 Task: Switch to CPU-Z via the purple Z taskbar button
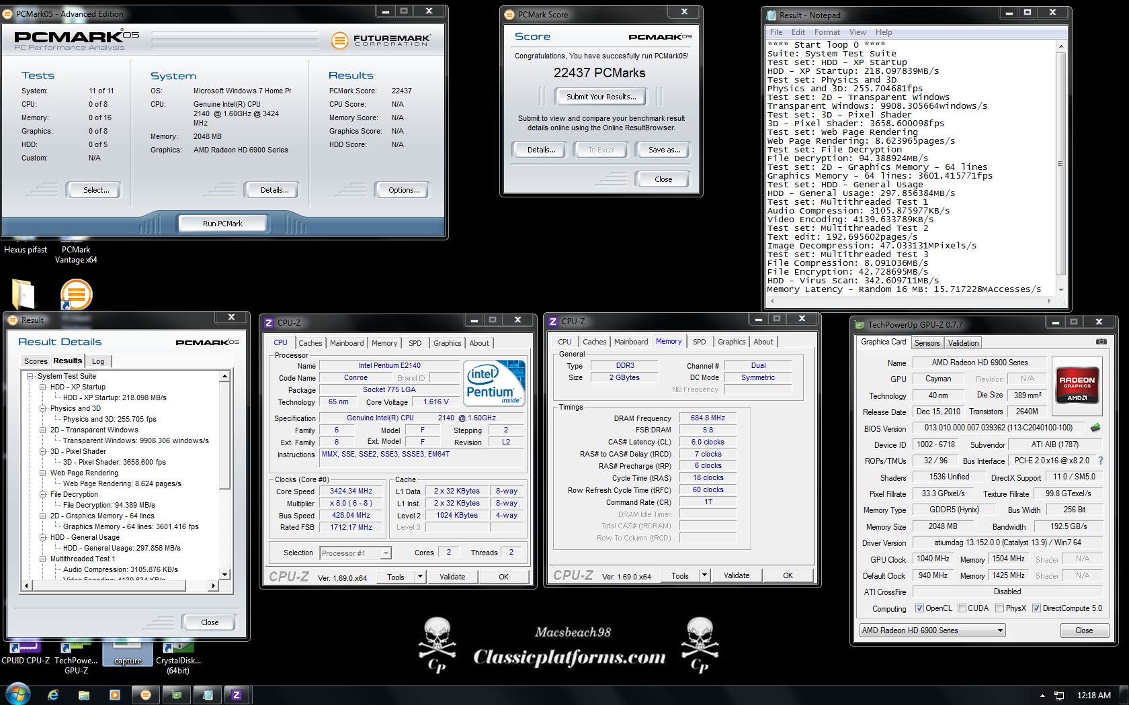point(237,695)
